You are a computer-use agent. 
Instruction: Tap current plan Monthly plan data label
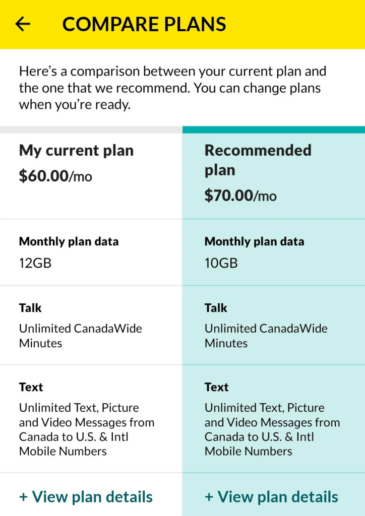[x=69, y=241]
